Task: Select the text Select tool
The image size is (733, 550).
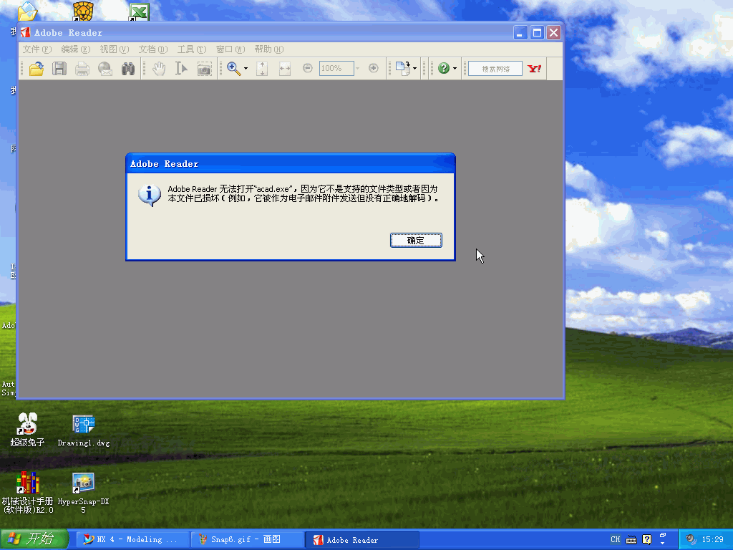Action: [181, 69]
